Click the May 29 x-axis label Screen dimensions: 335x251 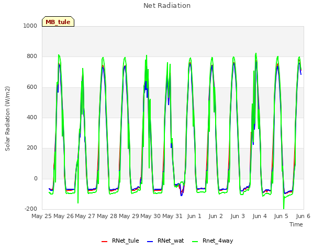(x=129, y=216)
